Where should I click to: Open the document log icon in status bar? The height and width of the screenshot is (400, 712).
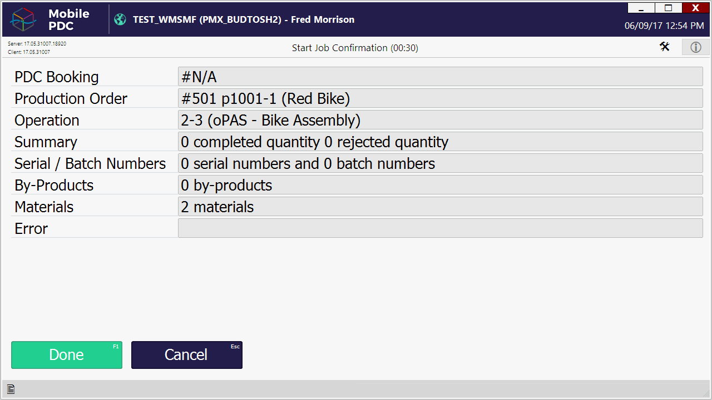pos(11,389)
